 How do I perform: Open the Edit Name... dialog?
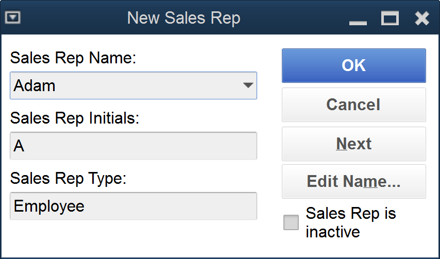353,181
